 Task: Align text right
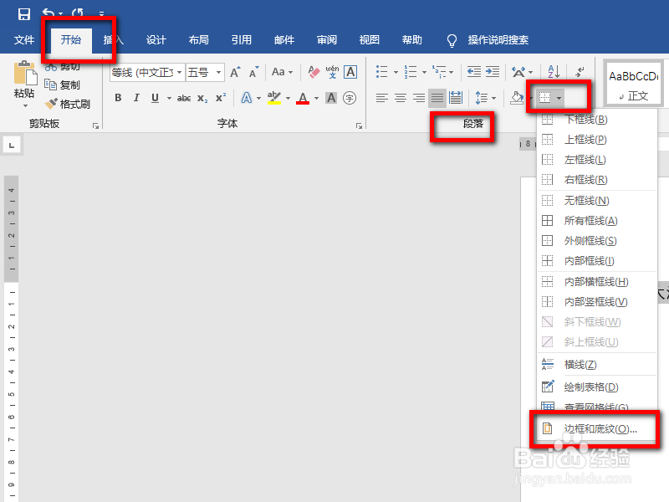[419, 98]
